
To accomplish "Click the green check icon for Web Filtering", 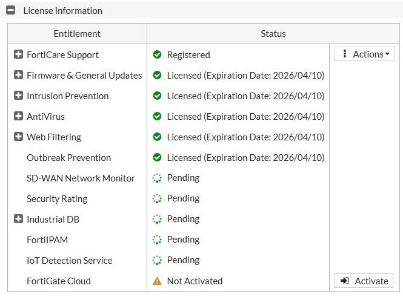I will [x=157, y=137].
